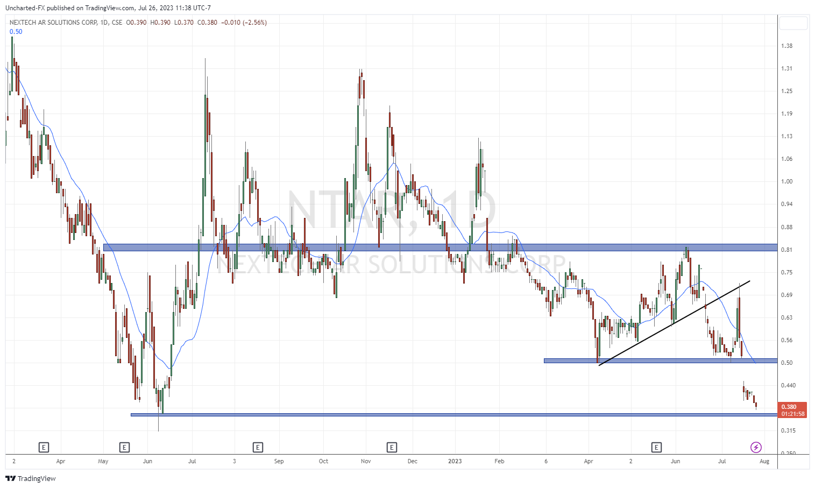The image size is (815, 488).
Task: Click the 1.25 price axis label
Action: click(x=787, y=91)
